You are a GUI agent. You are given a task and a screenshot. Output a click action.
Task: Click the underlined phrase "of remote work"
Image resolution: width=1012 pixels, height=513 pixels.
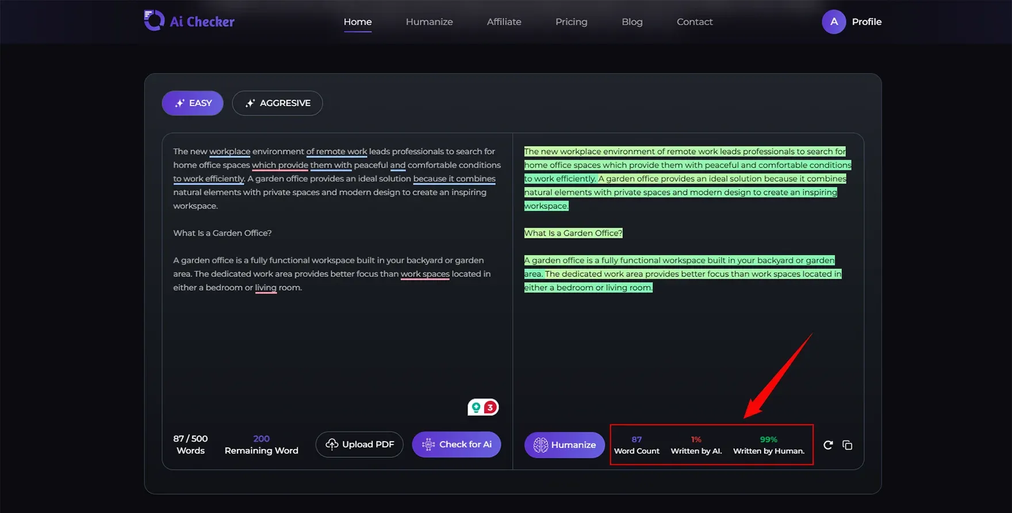point(336,152)
